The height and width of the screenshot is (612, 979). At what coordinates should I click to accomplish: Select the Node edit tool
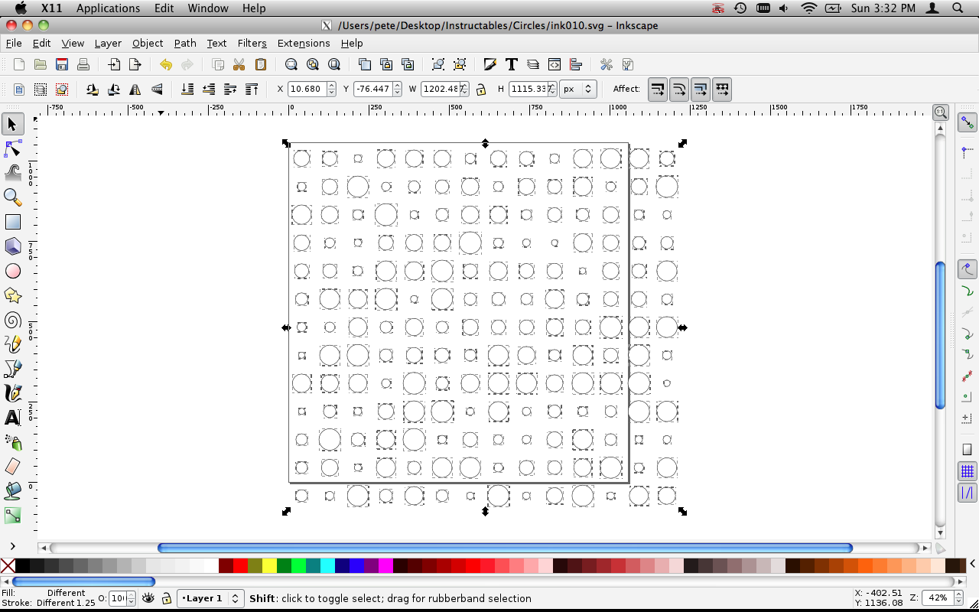pos(12,148)
